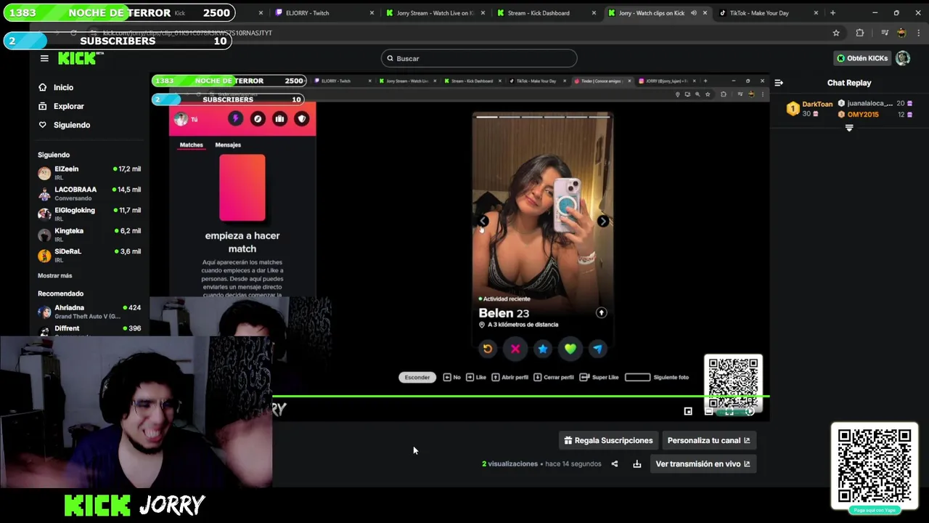Viewport: 929px width, 523px height.
Task: Click the Tinder boost lightning icon
Action: click(x=235, y=118)
